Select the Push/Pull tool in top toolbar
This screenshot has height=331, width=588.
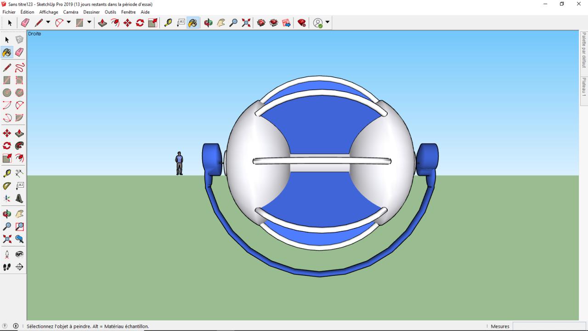[x=102, y=23]
